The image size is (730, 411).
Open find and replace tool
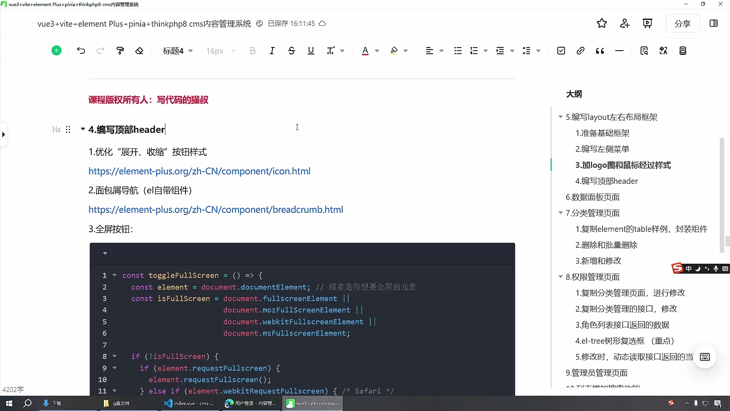(x=644, y=51)
